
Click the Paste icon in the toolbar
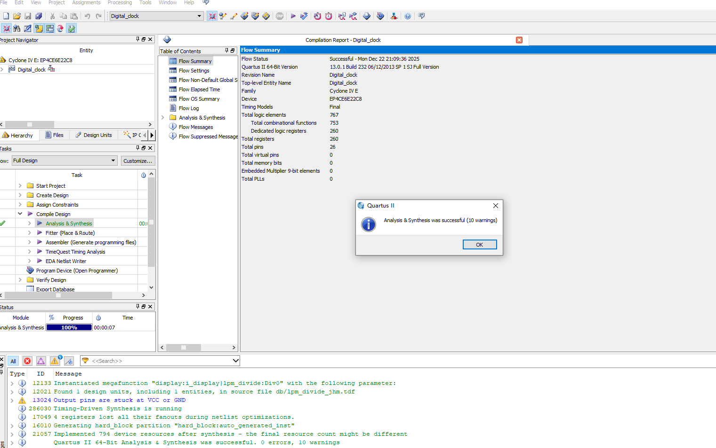point(74,16)
